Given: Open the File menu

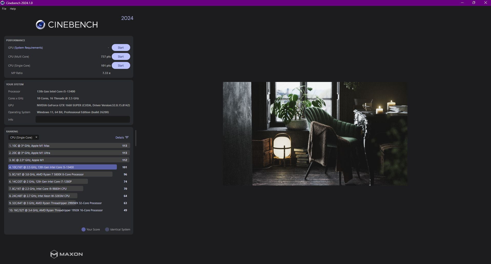Looking at the screenshot, I should [4, 9].
